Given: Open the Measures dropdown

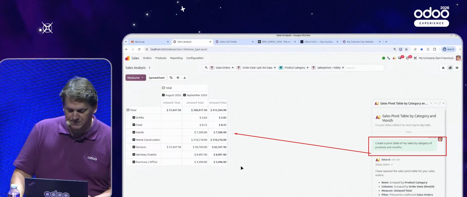Looking at the screenshot, I should (x=136, y=78).
